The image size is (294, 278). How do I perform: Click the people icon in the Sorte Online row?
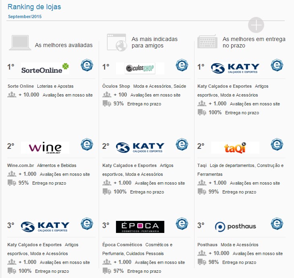click(x=12, y=95)
